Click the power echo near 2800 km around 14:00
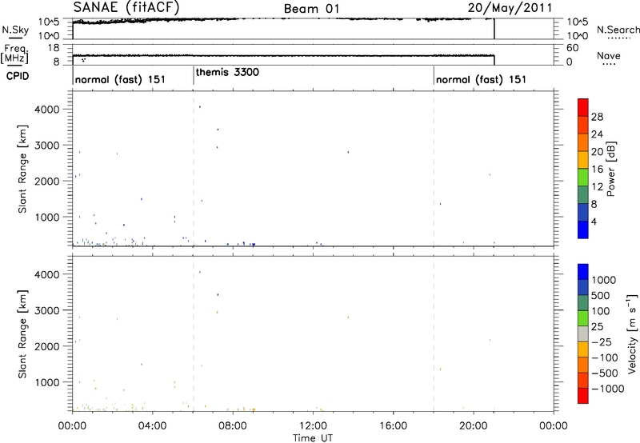Screen dimensions: 640x443 [x=348, y=152]
